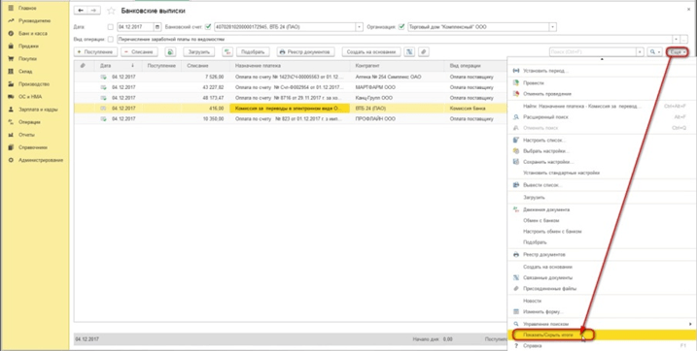Click the Движения документа icon next to Загрузить
Screen dimensions: 697x351
(227, 51)
